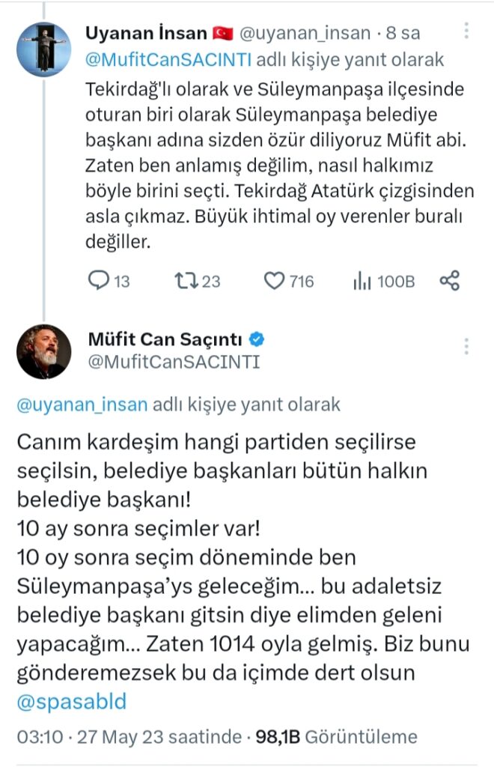This screenshot has width=494, height=767.
Task: Open Uyanan İnsan profile avatar
Action: pyautogui.click(x=43, y=48)
